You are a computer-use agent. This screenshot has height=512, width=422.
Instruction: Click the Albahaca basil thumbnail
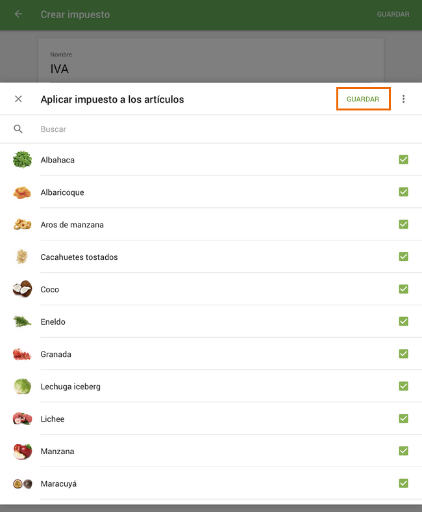pyautogui.click(x=22, y=160)
